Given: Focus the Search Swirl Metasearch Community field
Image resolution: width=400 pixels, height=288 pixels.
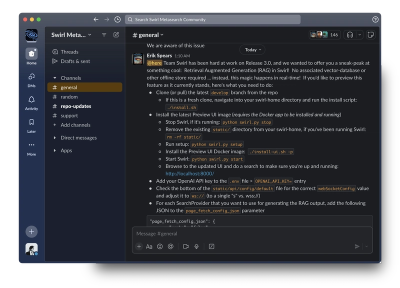Looking at the screenshot, I should [212, 19].
